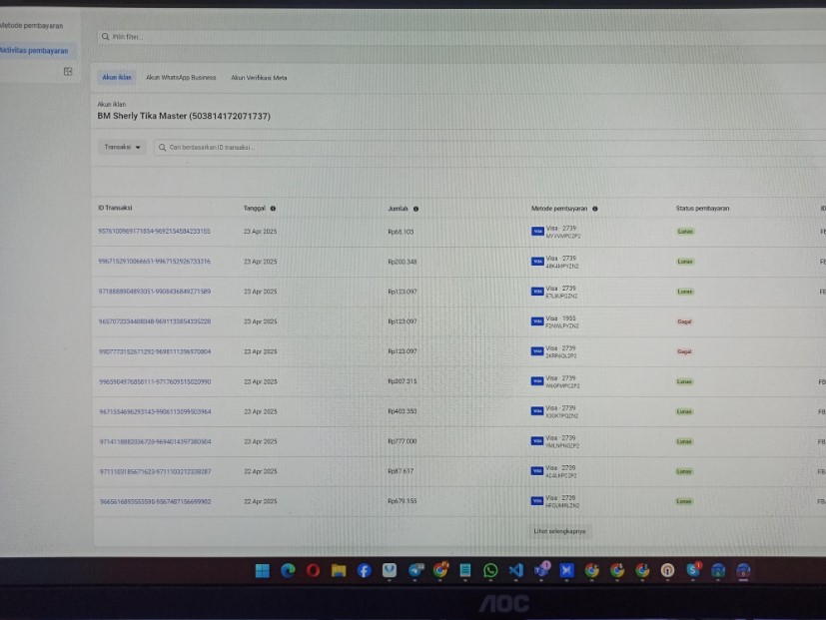
Task: Click the Tanggal column info icon
Action: tap(273, 209)
